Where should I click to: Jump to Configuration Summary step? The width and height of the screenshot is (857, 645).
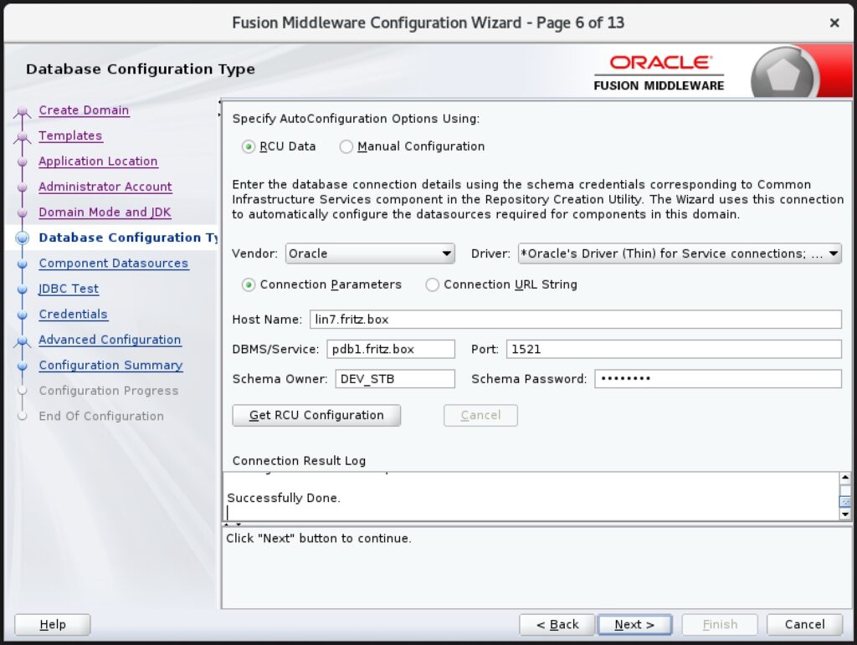coord(110,365)
